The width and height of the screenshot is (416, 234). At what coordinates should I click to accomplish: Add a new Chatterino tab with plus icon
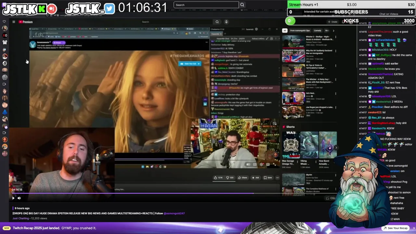click(225, 34)
